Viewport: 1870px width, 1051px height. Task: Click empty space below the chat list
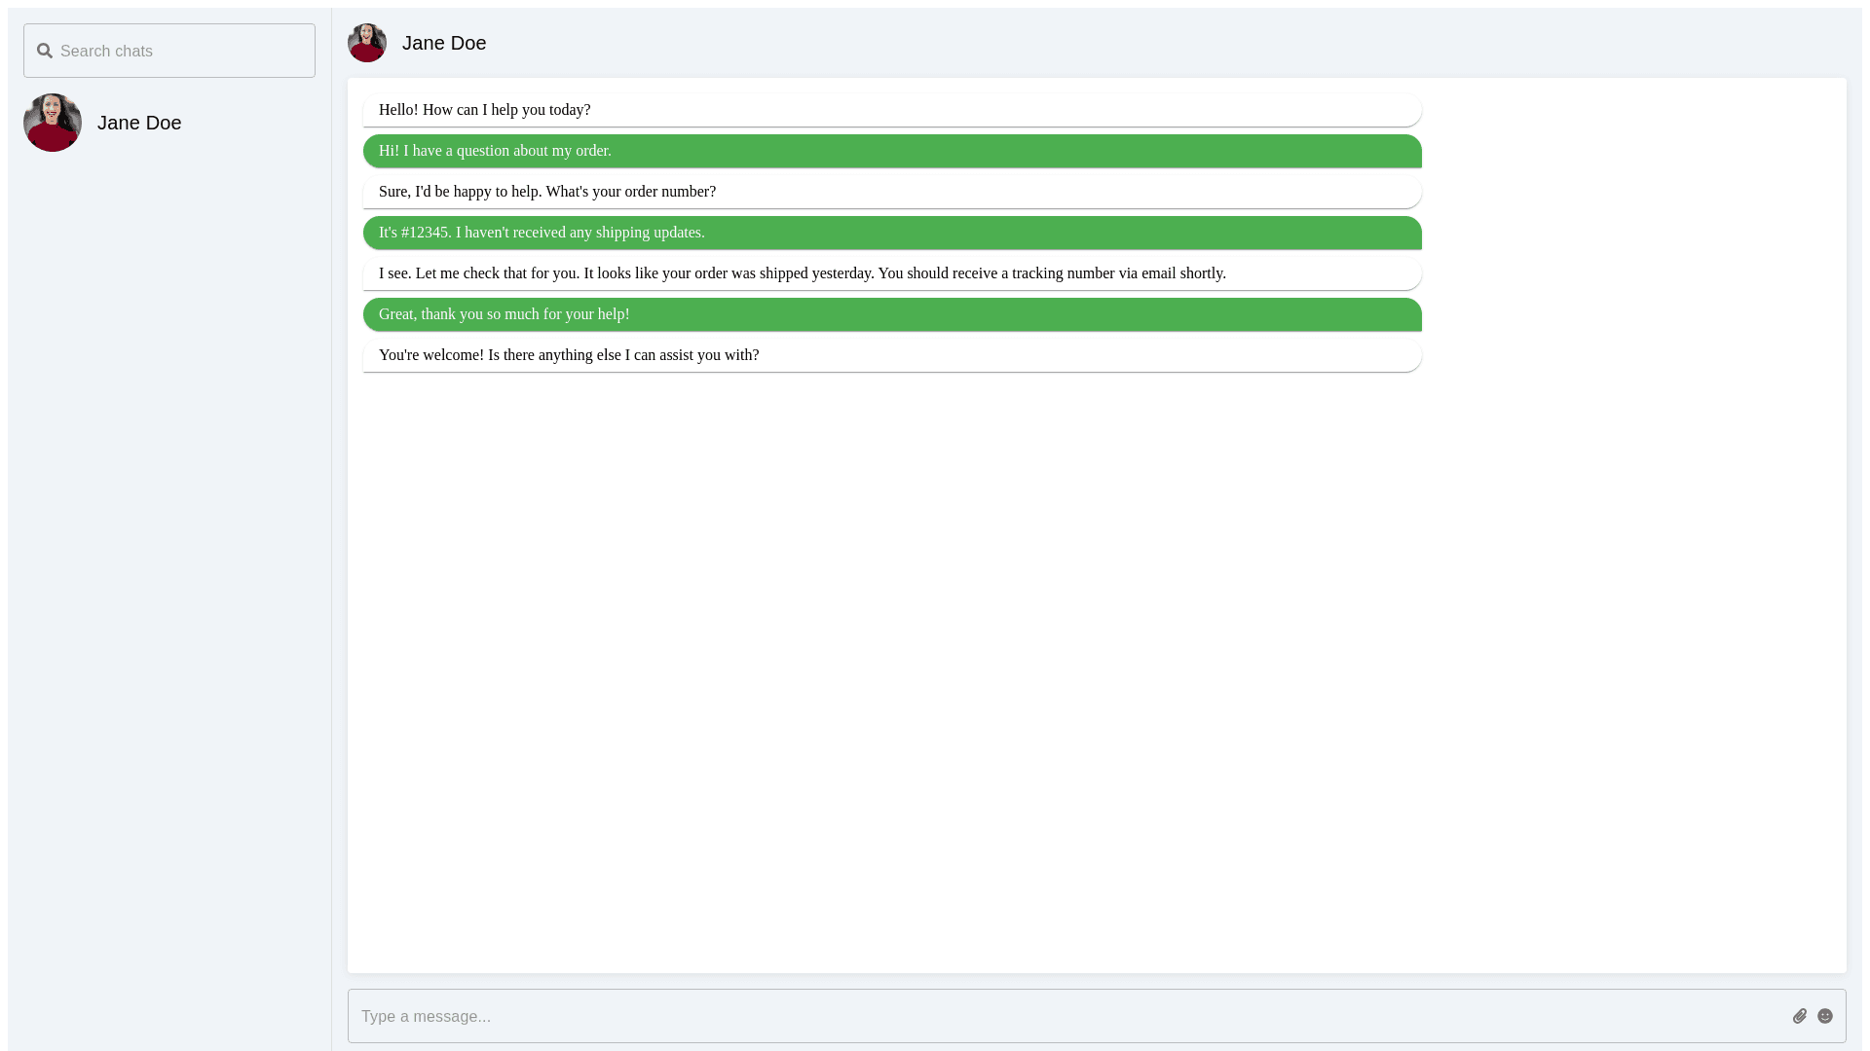point(168,584)
